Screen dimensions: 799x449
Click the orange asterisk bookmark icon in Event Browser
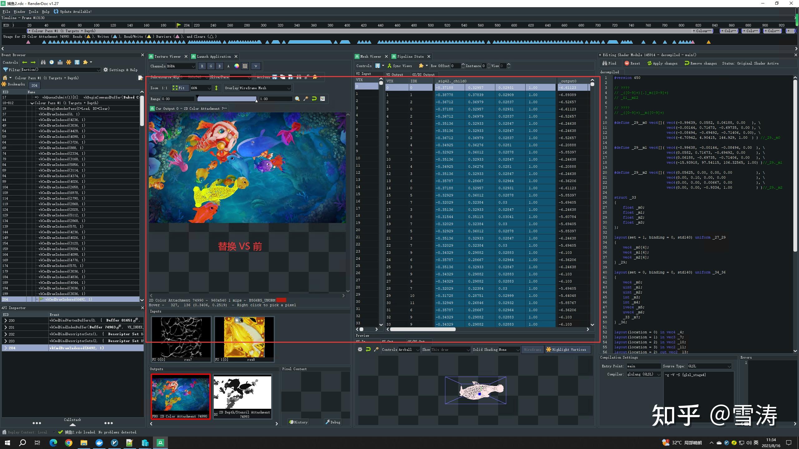point(69,62)
